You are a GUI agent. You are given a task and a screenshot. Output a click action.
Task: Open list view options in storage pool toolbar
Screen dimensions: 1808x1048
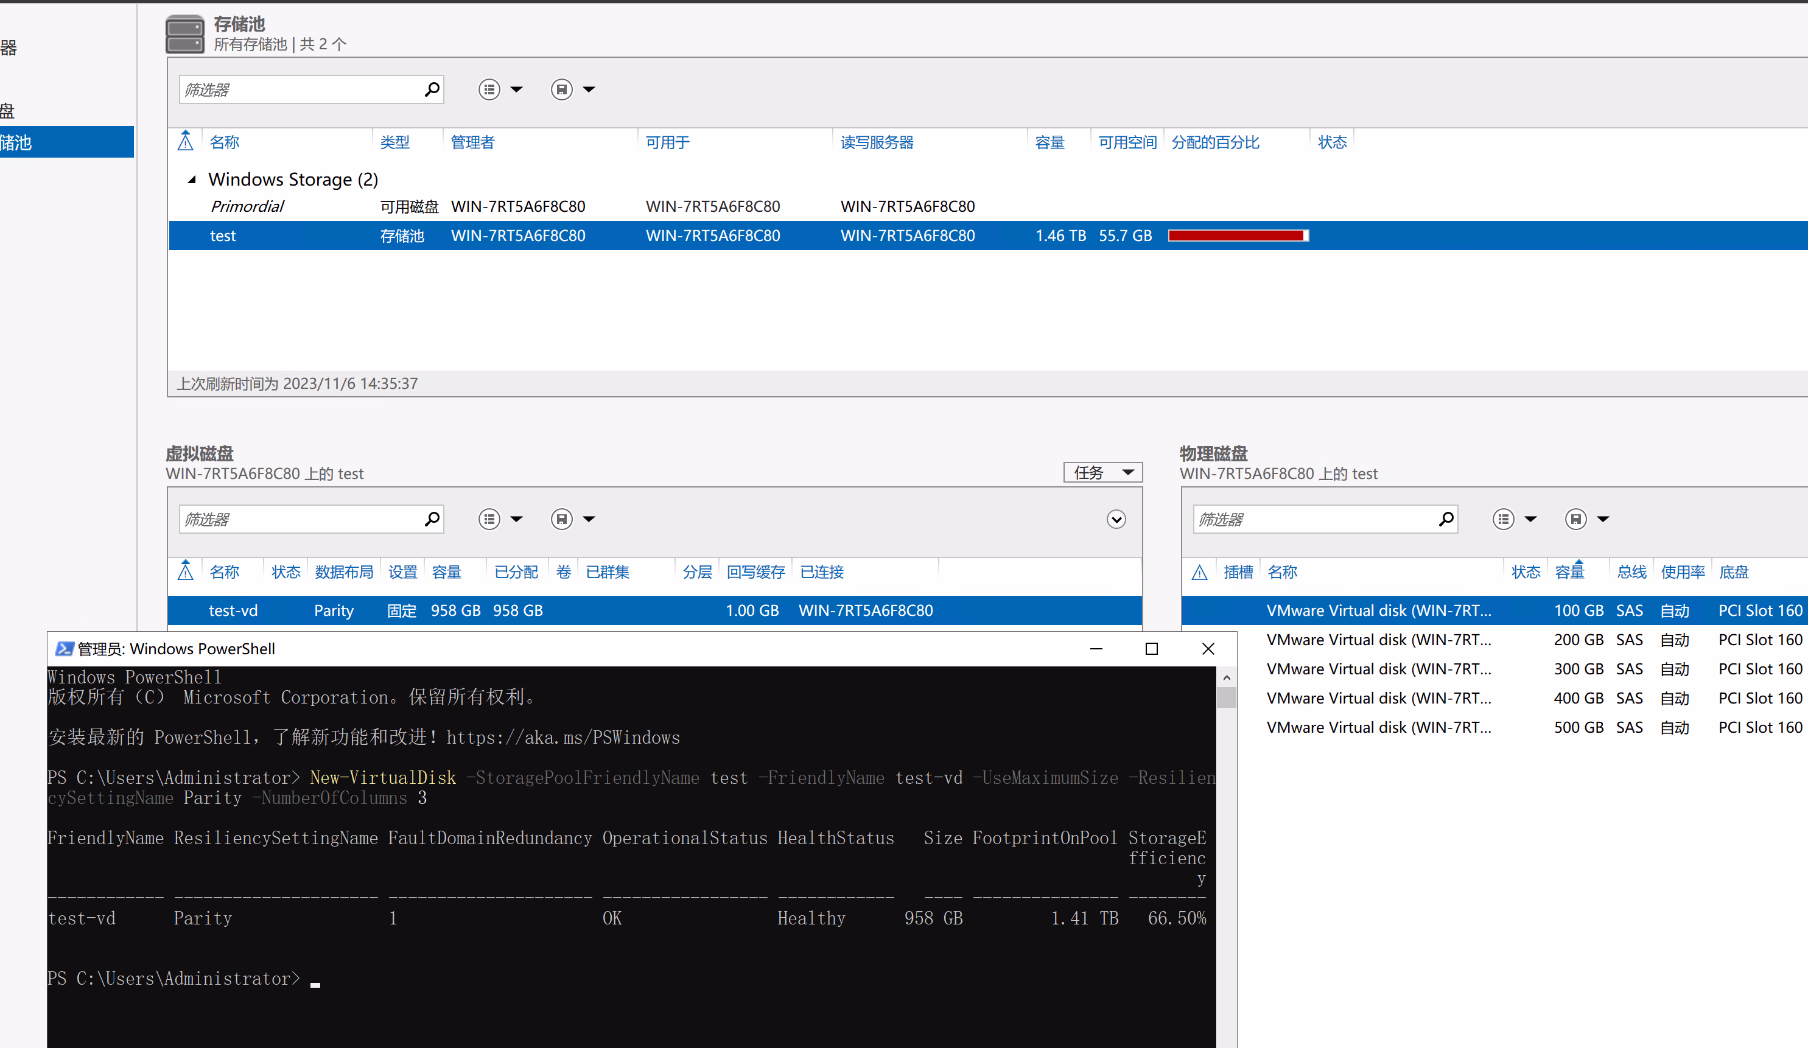pyautogui.click(x=490, y=89)
